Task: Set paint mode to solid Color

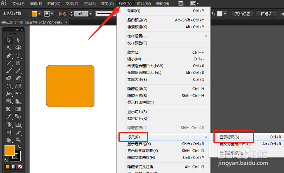Action: click(x=7, y=167)
